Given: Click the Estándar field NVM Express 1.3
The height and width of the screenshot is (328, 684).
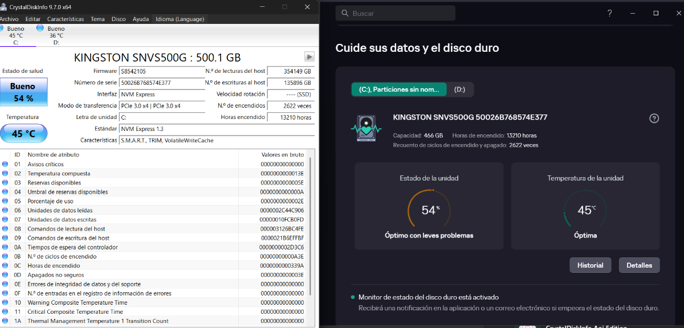Looking at the screenshot, I should coord(216,129).
